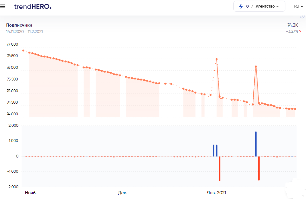Click the 74.3K subscriber total
Screen dimensions: 306x199
(293, 25)
